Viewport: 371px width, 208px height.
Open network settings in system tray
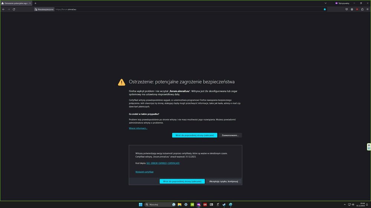click(349, 204)
